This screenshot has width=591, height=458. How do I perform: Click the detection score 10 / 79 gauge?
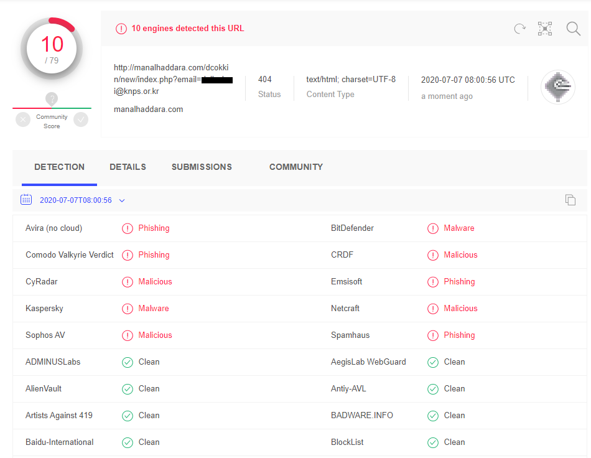52,49
